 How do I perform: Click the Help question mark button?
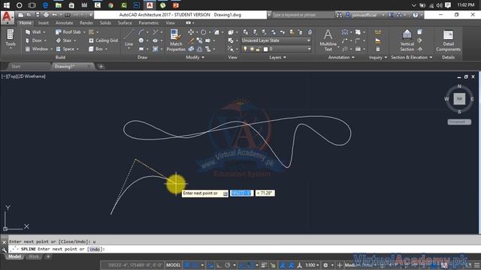point(416,15)
